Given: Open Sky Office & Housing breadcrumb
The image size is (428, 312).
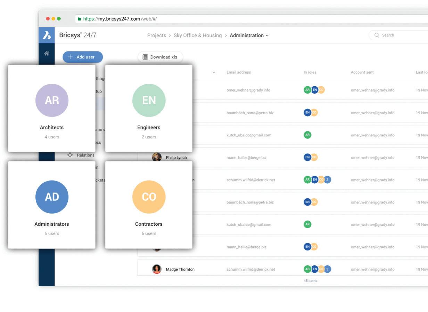Looking at the screenshot, I should pyautogui.click(x=198, y=35).
